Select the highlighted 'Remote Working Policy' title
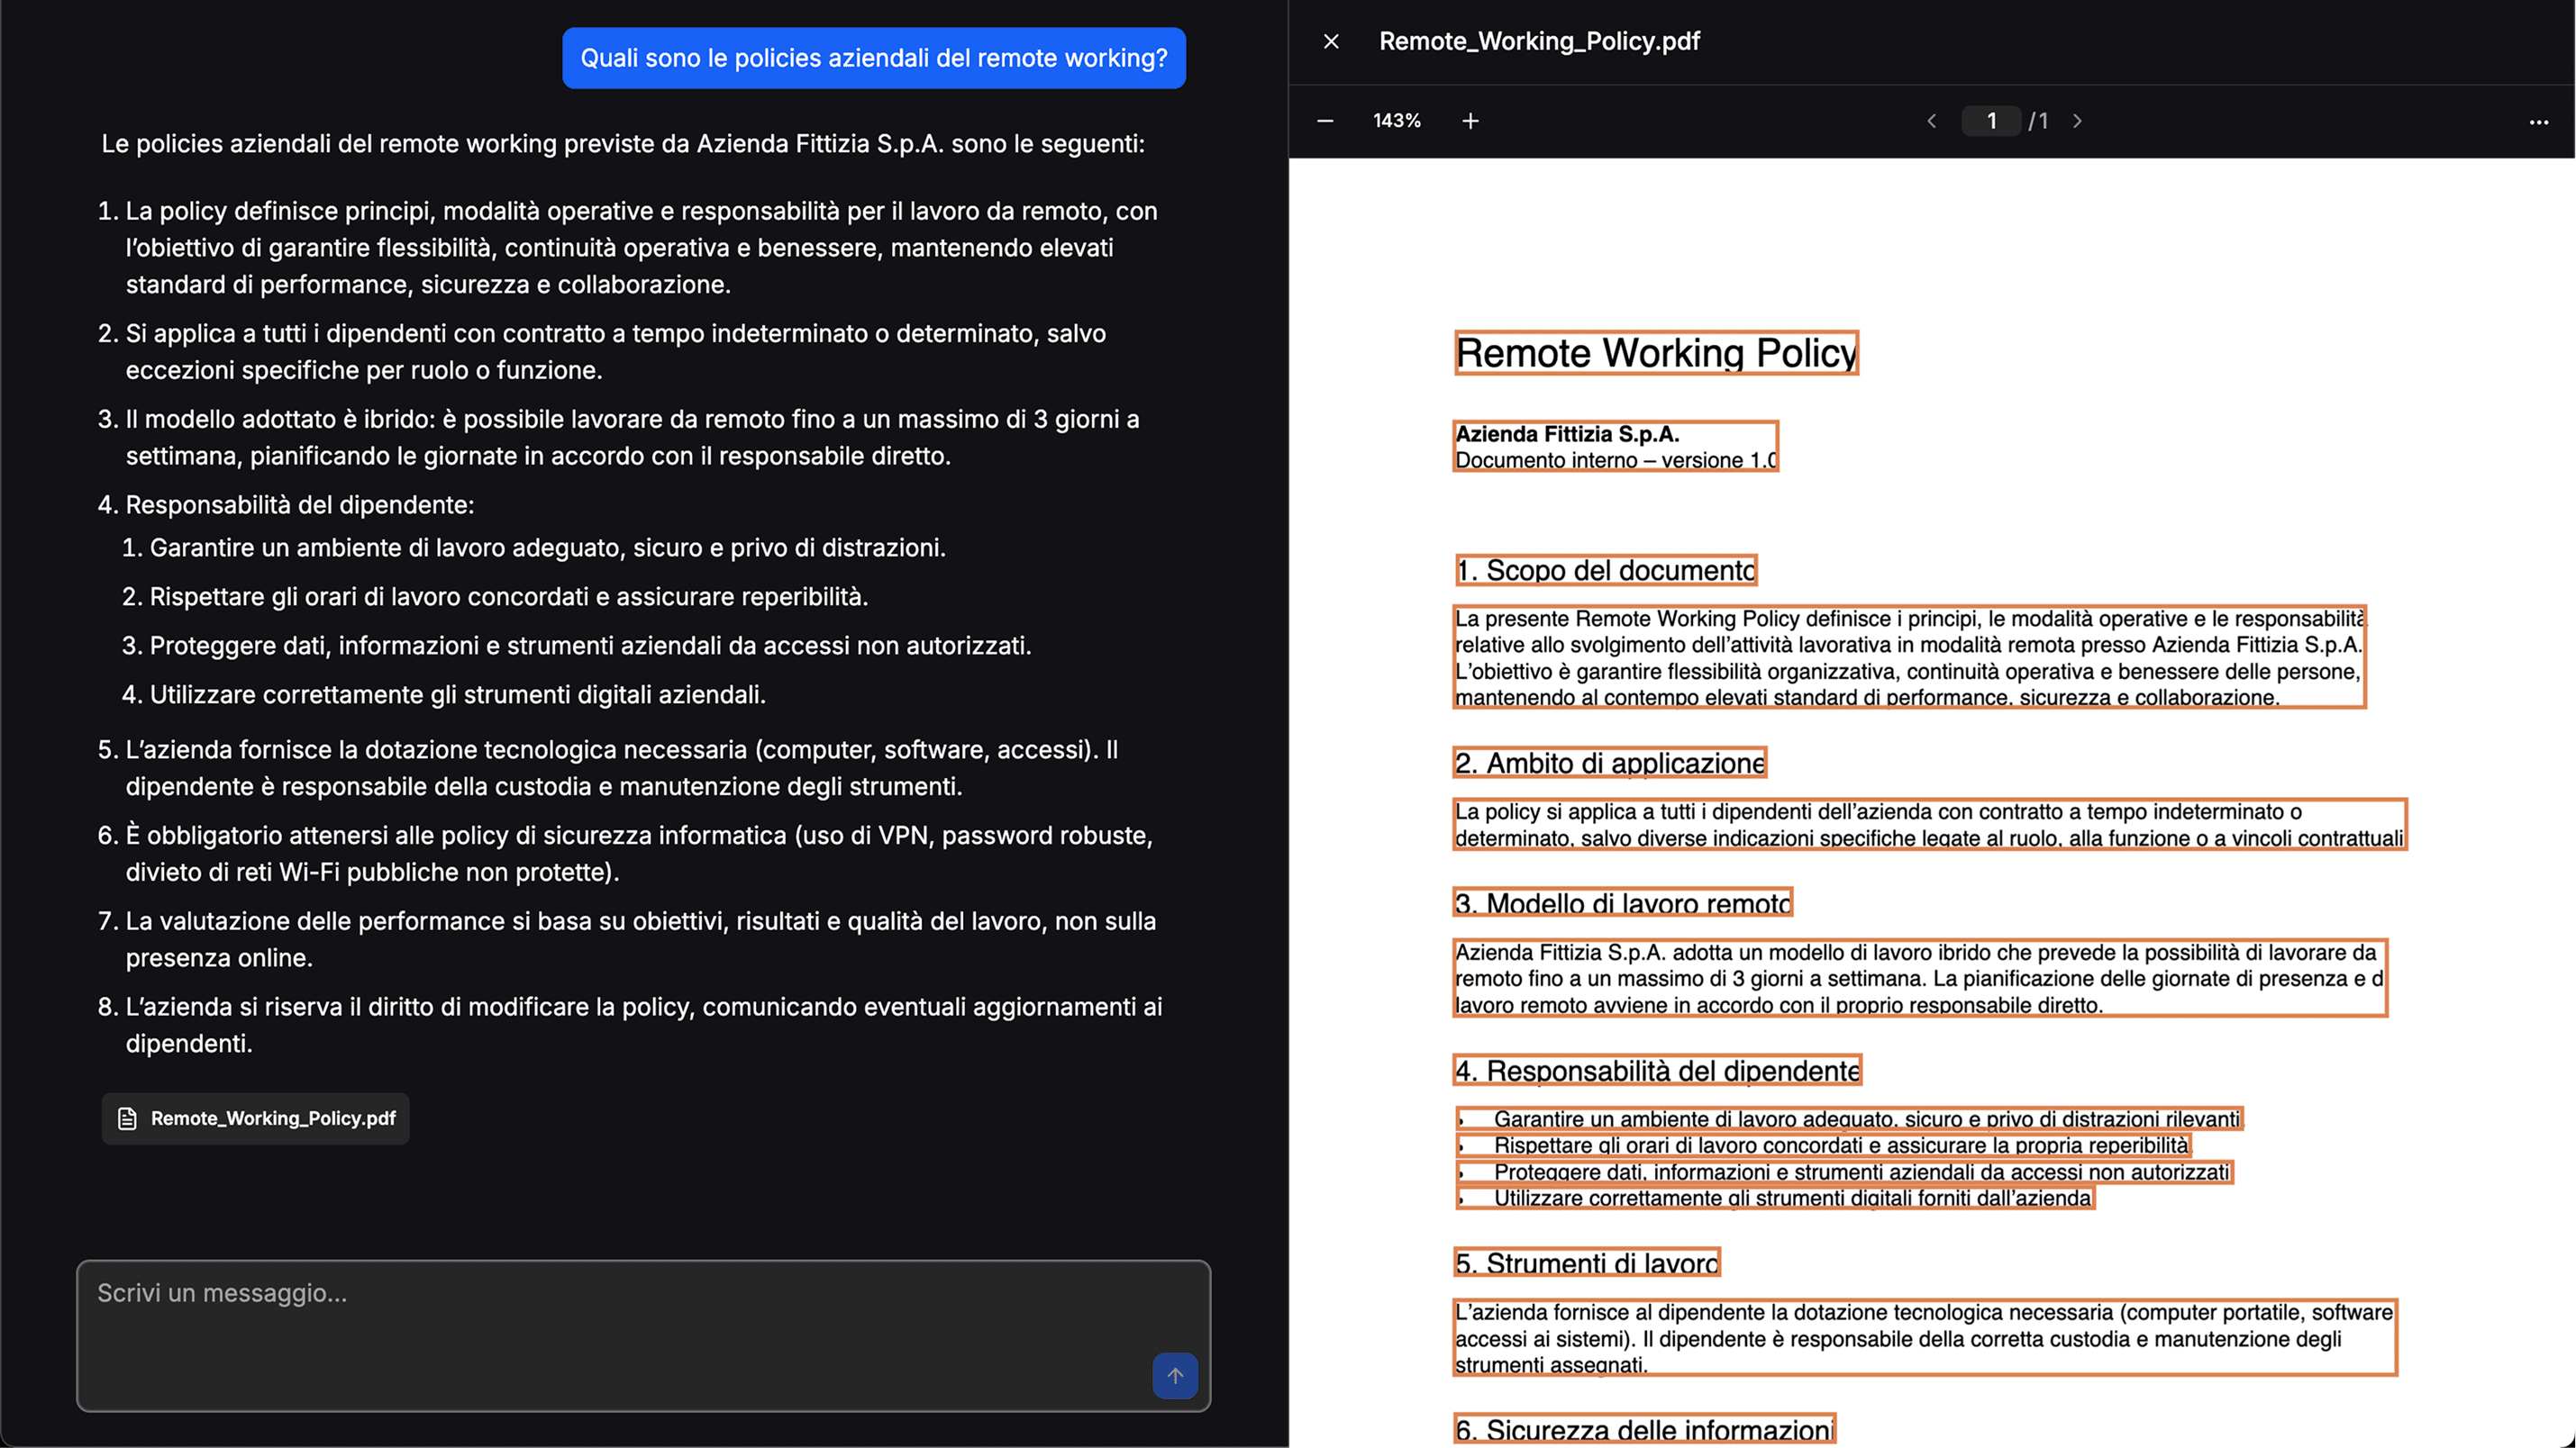 point(1655,353)
